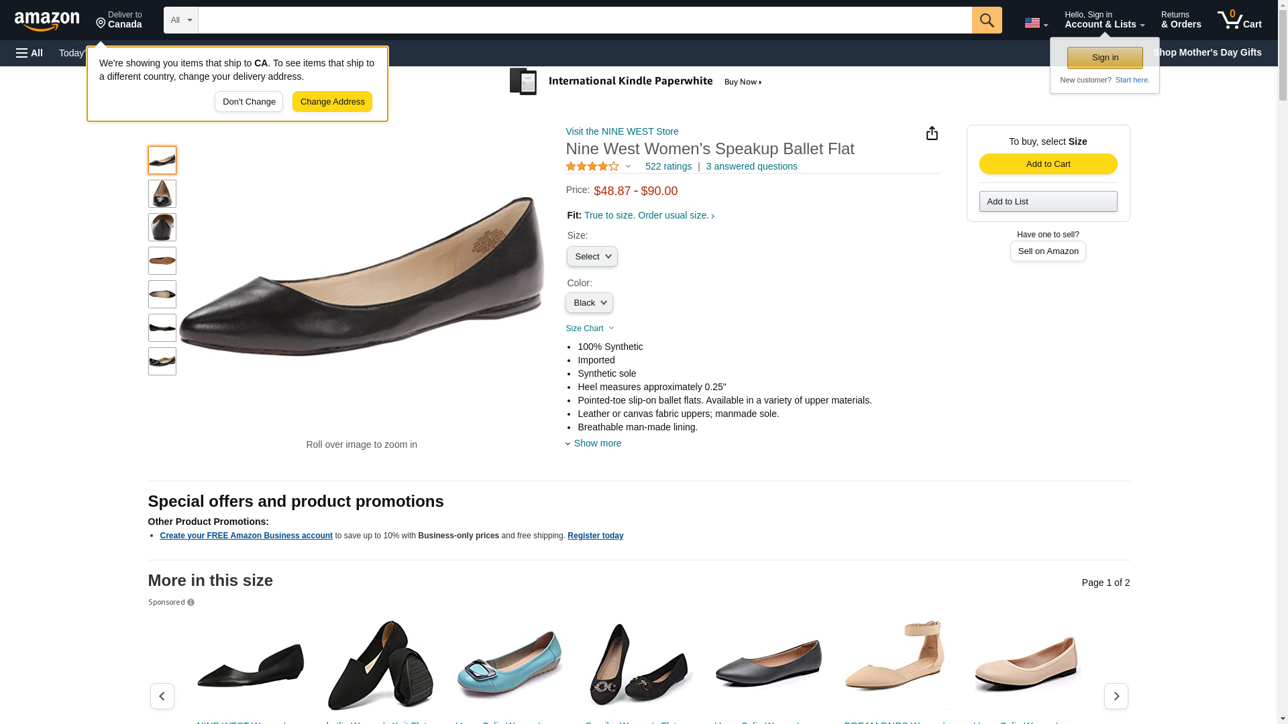Open the star ratings breakdown popover
The image size is (1288, 724).
click(598, 166)
